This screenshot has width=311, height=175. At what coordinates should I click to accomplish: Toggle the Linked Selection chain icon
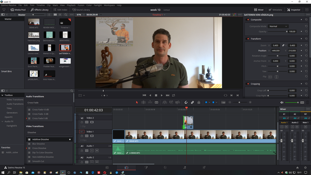point(192,103)
